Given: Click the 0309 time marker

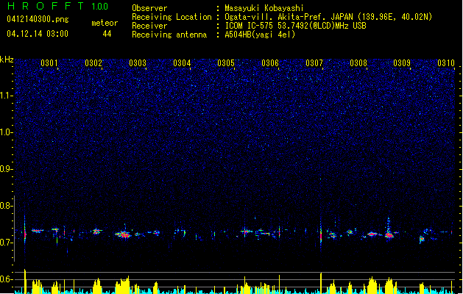Looking at the screenshot, I should pyautogui.click(x=402, y=63).
